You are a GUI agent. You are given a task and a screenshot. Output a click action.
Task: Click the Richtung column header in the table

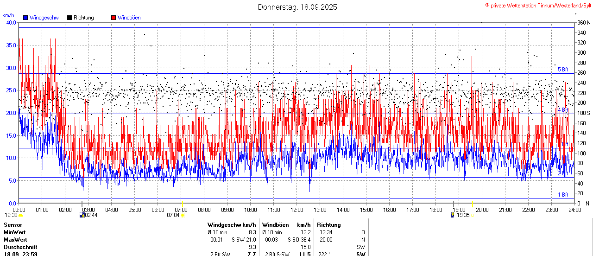(329, 225)
